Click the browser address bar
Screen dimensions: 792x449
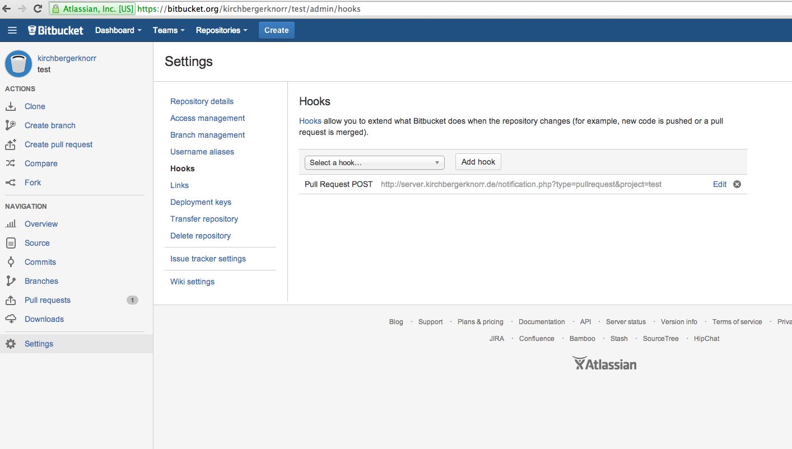420,9
